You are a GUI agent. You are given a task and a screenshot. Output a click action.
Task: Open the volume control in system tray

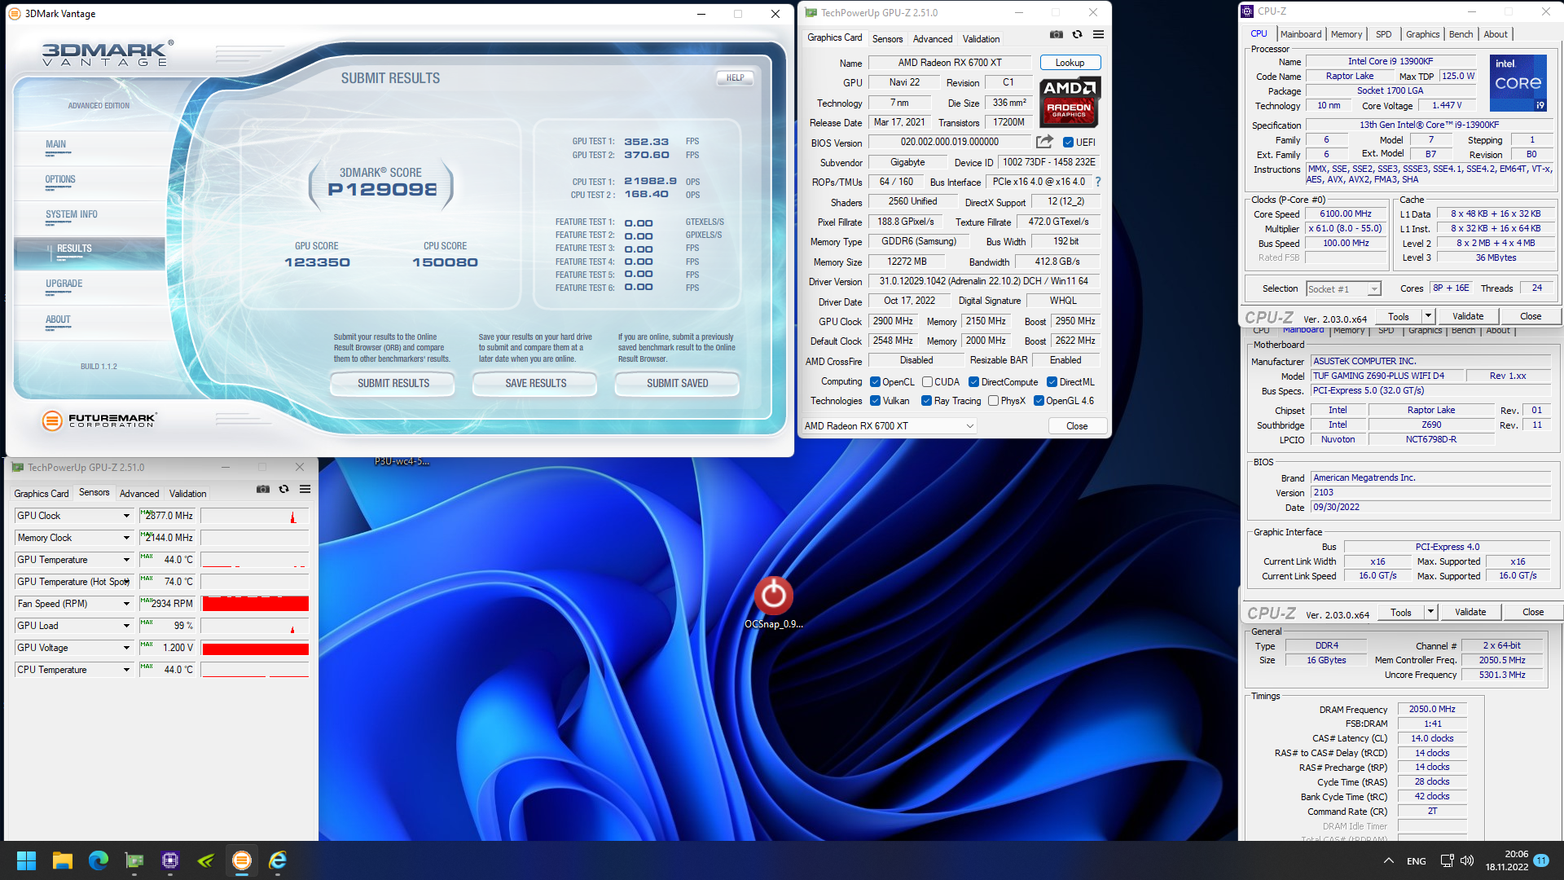[x=1467, y=860]
